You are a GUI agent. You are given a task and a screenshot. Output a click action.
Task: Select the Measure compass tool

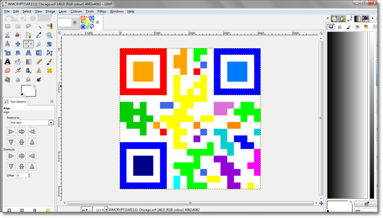(7, 44)
